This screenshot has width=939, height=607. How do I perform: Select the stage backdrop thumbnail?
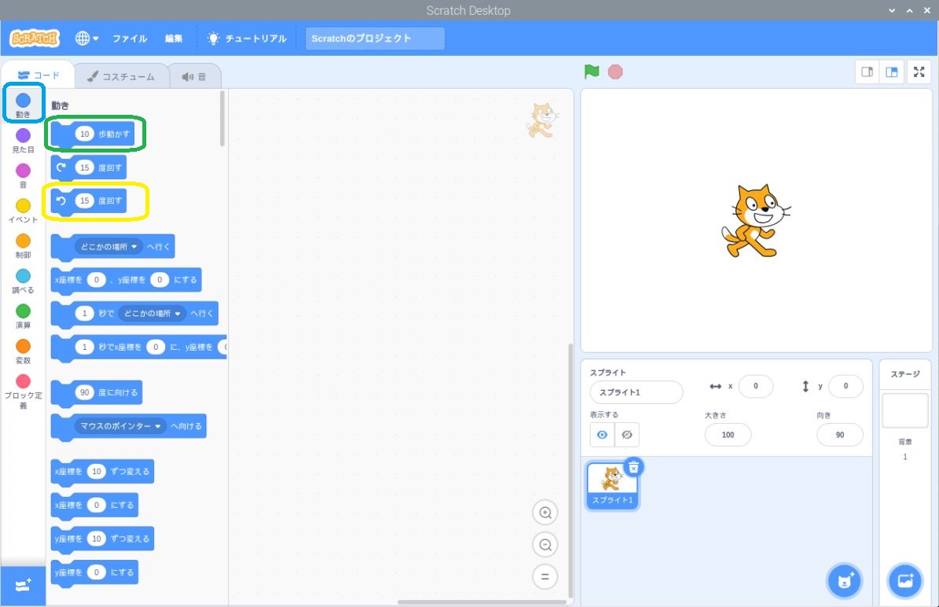click(x=905, y=410)
